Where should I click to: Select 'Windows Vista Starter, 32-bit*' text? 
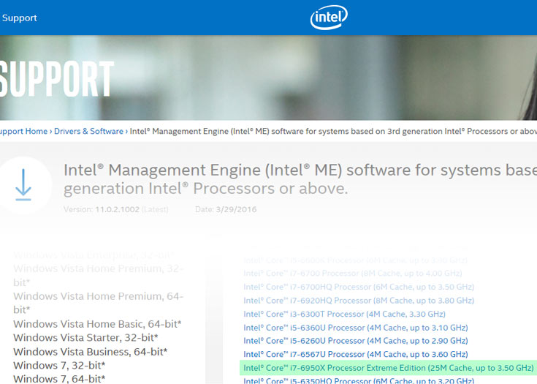[85, 338]
